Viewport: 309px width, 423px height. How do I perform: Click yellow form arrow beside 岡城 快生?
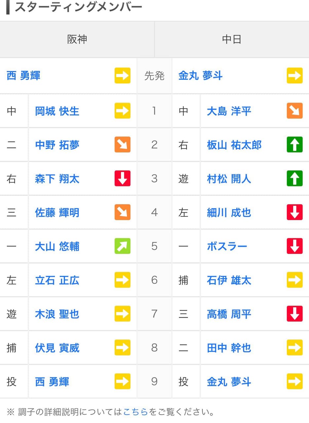122,111
